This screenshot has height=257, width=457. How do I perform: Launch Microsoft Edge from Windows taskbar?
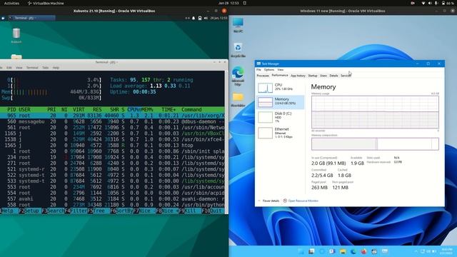pyautogui.click(x=353, y=251)
